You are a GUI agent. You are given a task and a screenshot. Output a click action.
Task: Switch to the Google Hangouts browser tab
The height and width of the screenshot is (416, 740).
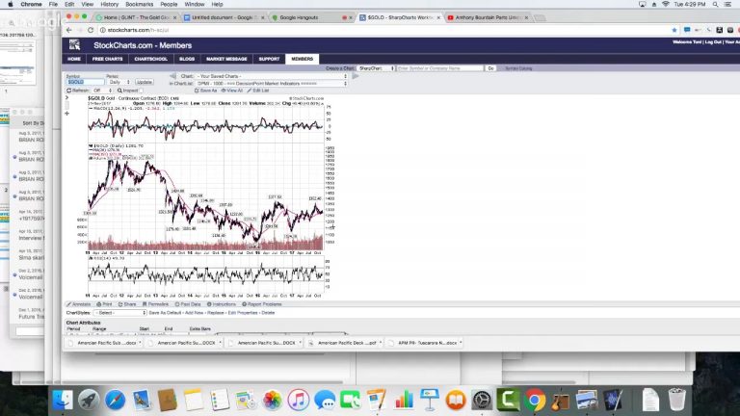coord(311,17)
